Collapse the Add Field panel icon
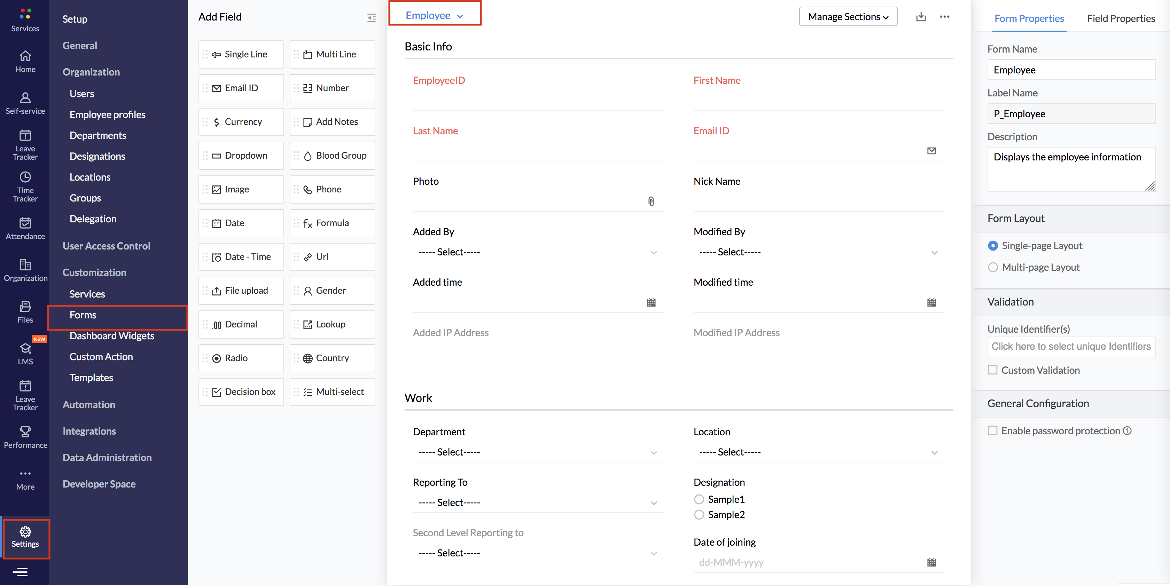This screenshot has height=586, width=1170. coord(371,18)
